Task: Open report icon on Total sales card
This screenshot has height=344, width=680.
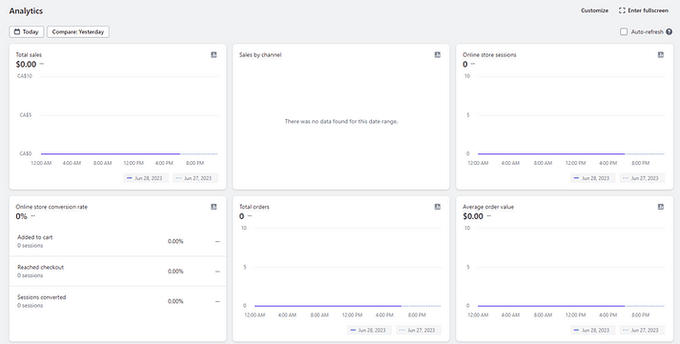Action: 214,54
